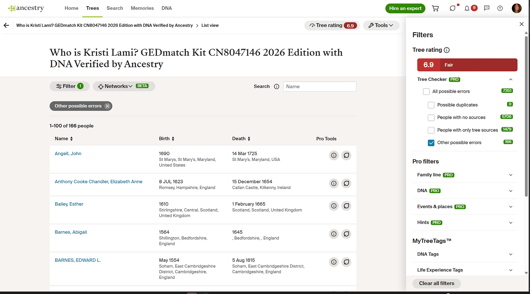Click Clear all filters
Image resolution: width=530 pixels, height=294 pixels.
point(436,283)
